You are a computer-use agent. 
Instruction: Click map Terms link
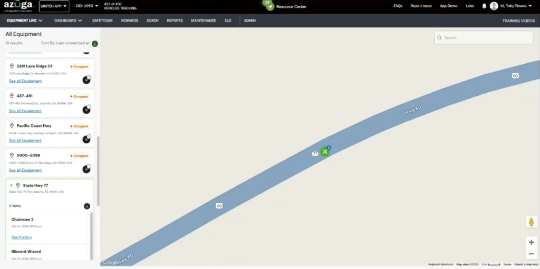(x=507, y=265)
